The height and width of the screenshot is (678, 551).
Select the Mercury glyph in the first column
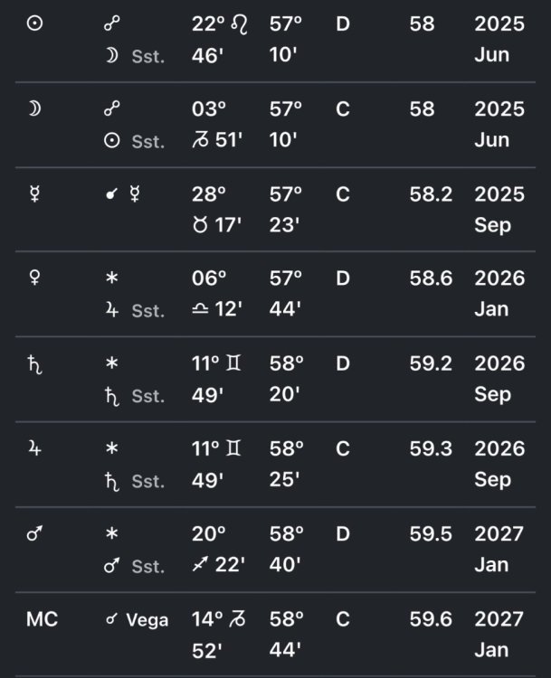tap(34, 194)
